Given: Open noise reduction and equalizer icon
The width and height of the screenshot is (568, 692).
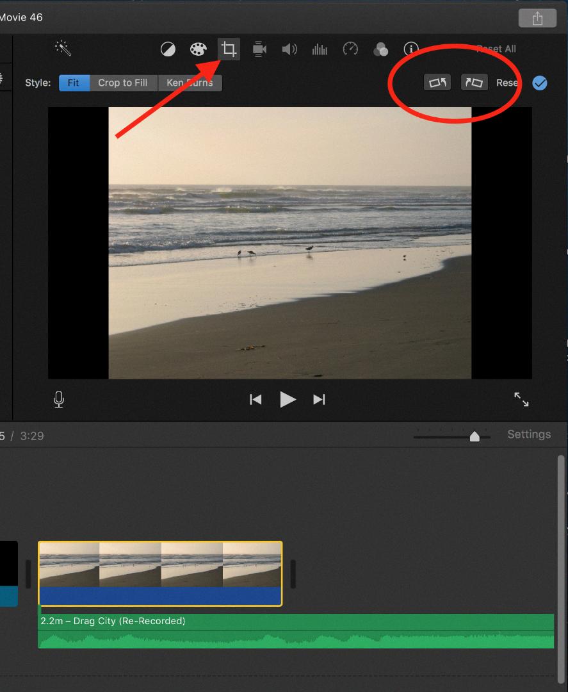Looking at the screenshot, I should (320, 49).
